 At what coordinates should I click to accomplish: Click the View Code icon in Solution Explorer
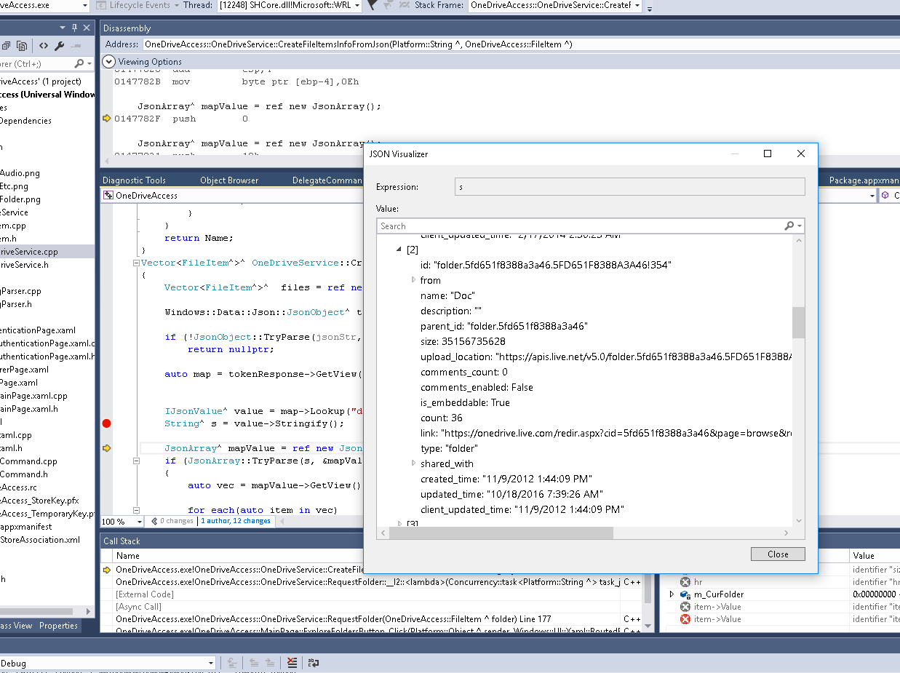click(44, 46)
